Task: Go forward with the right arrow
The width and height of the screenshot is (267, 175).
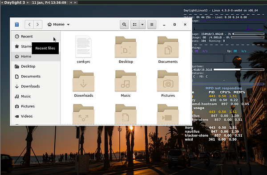Action: [x=38, y=24]
